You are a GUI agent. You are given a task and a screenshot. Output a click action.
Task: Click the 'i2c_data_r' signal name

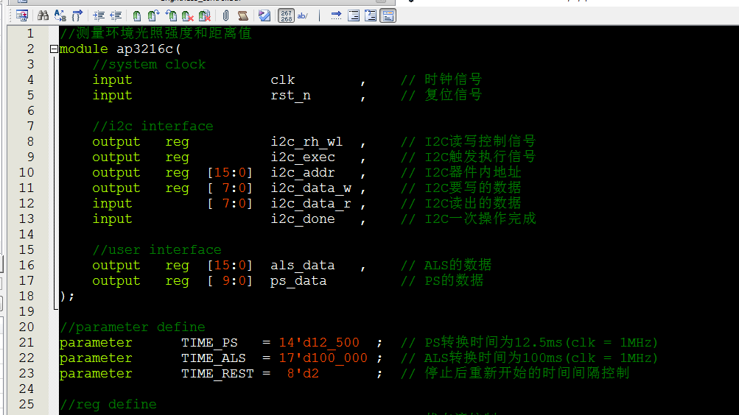coord(311,204)
